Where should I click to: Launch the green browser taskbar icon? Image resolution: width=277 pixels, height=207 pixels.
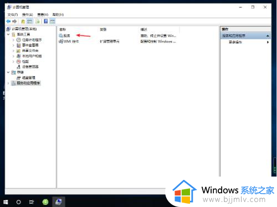click(45, 202)
